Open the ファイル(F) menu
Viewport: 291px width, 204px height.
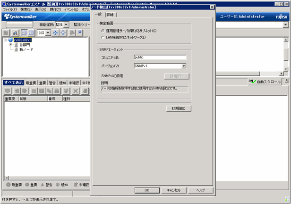[10, 9]
